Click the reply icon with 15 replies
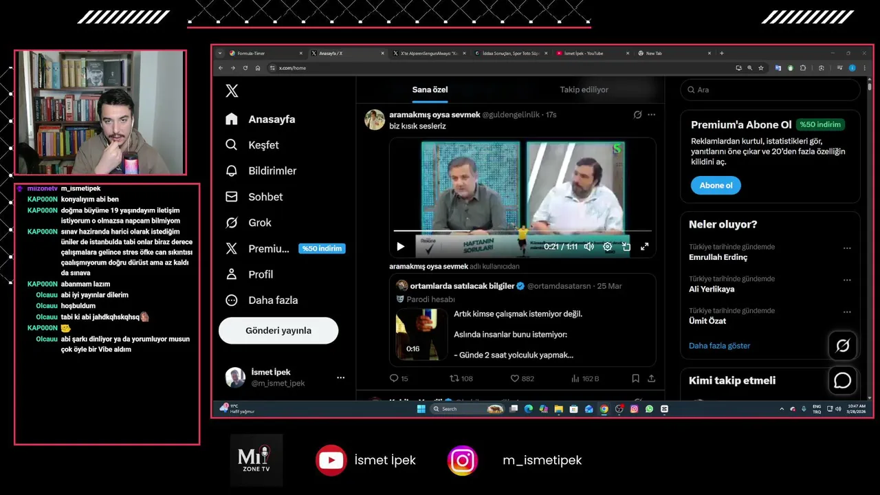The width and height of the screenshot is (880, 495). (x=399, y=378)
